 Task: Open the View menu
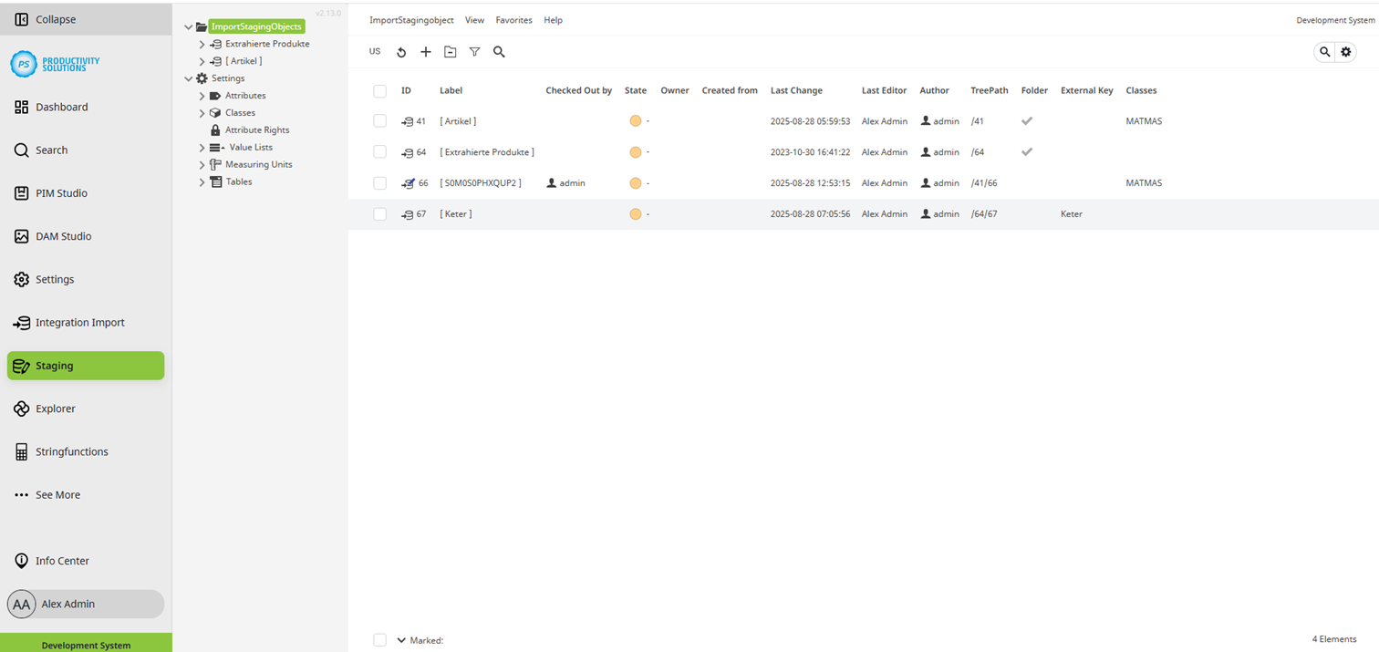pyautogui.click(x=474, y=19)
